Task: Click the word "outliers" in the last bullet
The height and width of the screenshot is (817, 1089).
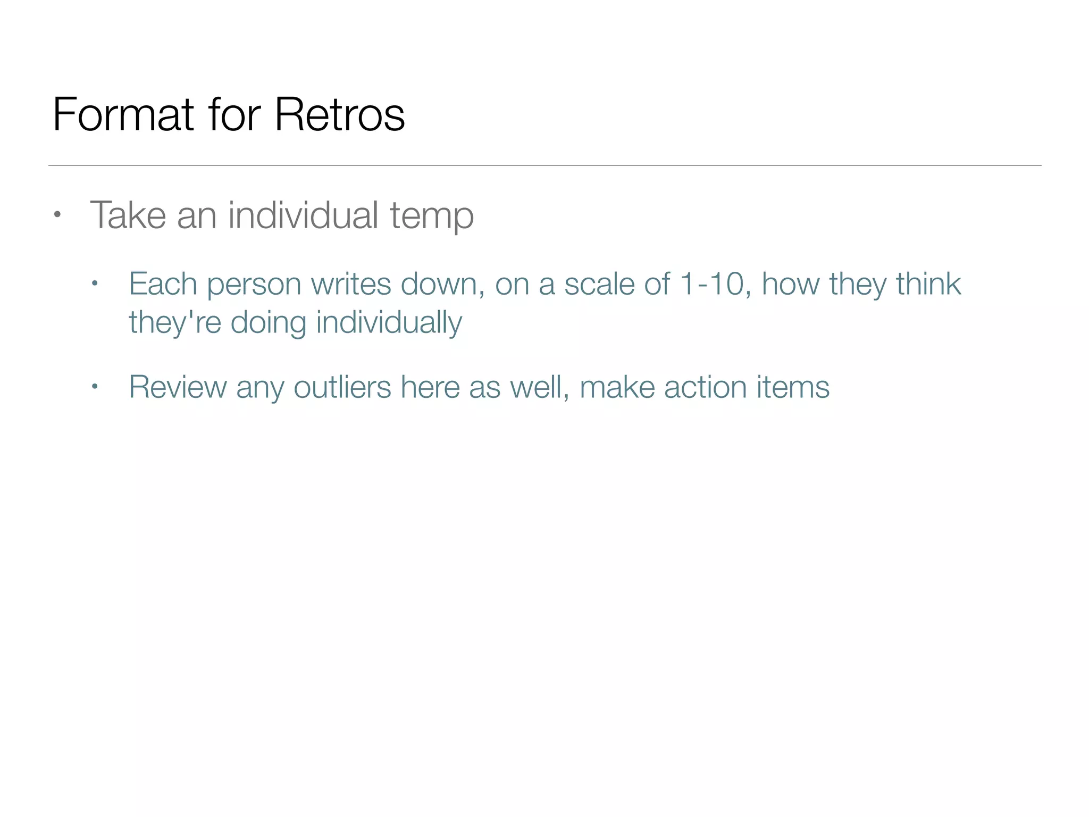Action: click(342, 387)
